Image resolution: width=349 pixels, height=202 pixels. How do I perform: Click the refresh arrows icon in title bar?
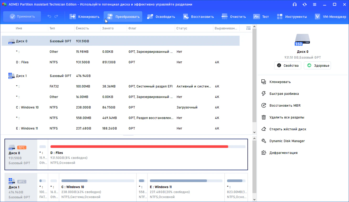click(x=305, y=4)
